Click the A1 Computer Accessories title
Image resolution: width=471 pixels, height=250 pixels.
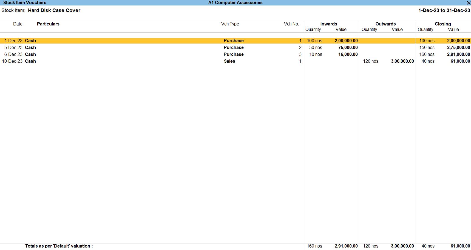pyautogui.click(x=235, y=3)
